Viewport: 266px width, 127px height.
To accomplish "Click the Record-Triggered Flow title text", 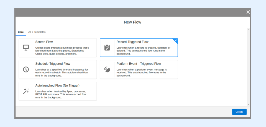I will tap(132, 42).
